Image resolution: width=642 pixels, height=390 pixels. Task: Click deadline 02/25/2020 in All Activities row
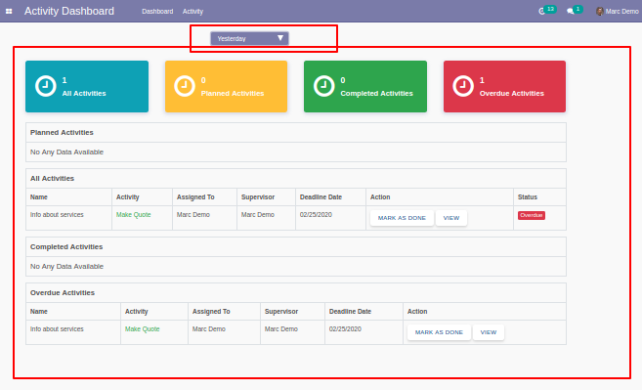[316, 215]
